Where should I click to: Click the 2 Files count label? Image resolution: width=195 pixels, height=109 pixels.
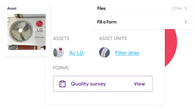(x=177, y=8)
